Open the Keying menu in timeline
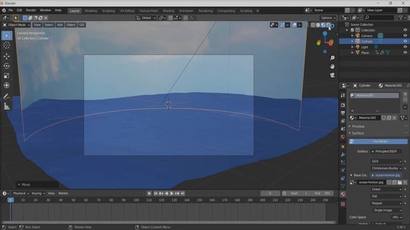Viewport: 410px width, 230px height. click(x=38, y=194)
